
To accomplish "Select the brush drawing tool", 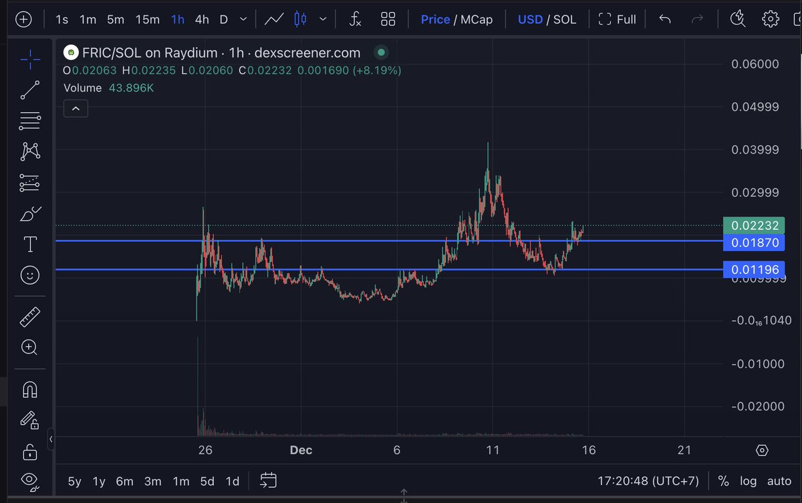I will coord(30,214).
